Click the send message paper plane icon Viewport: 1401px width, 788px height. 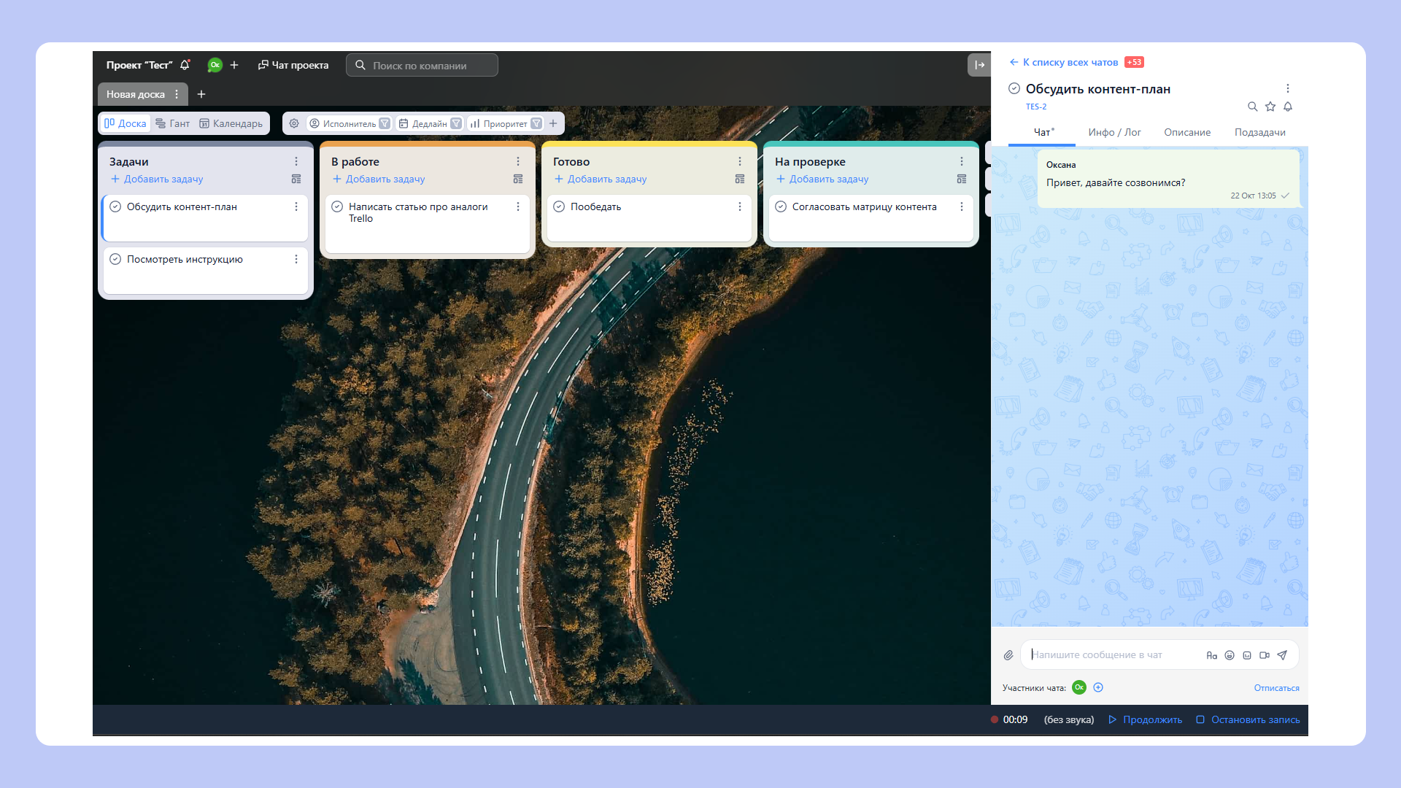[1282, 655]
